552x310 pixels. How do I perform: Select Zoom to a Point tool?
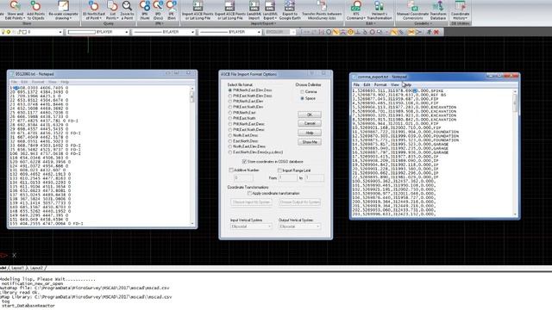pos(127,10)
